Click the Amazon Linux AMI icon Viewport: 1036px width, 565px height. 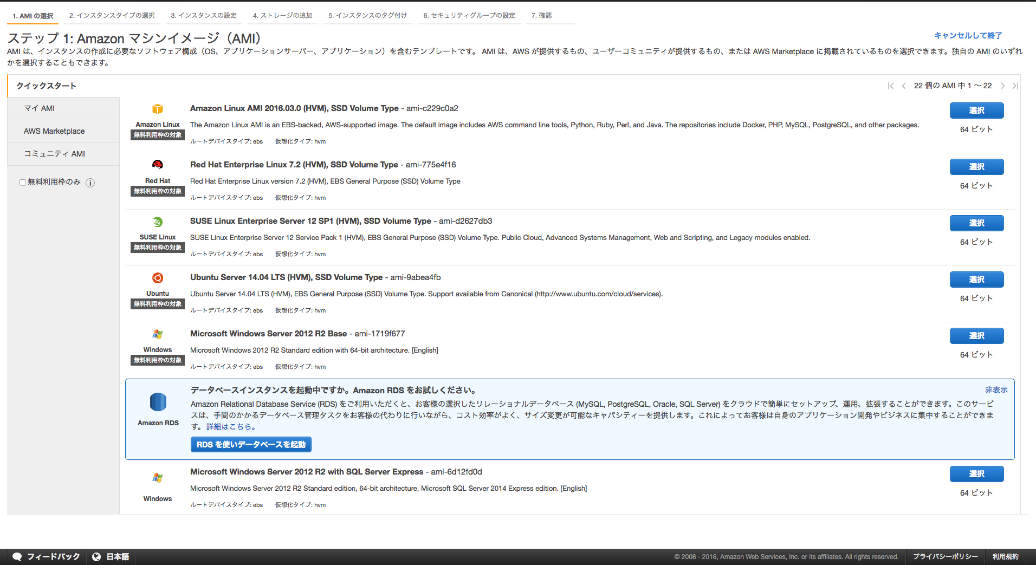tap(157, 109)
